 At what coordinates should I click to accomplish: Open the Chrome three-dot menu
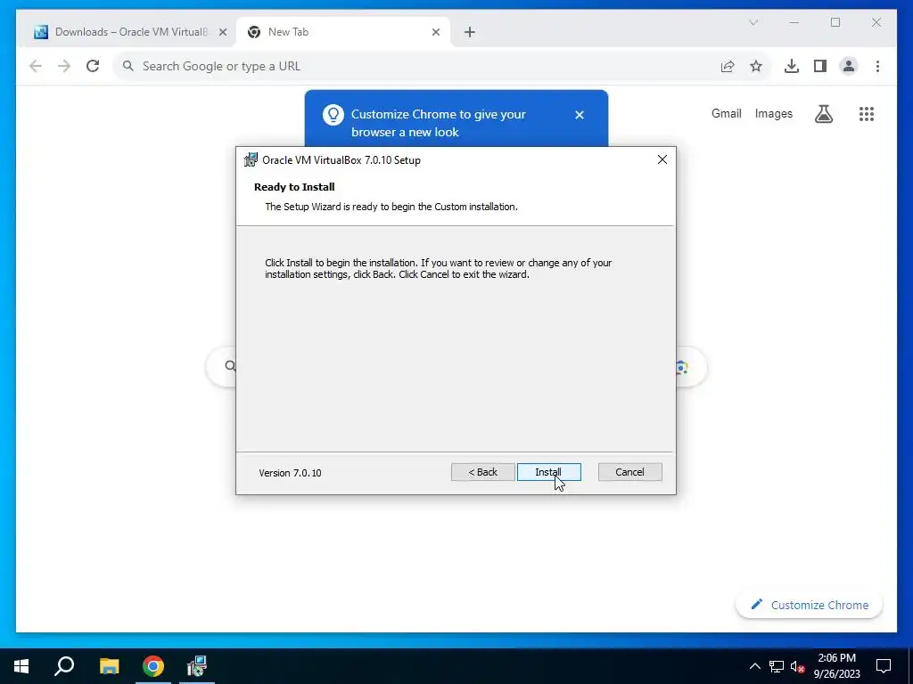pyautogui.click(x=877, y=66)
